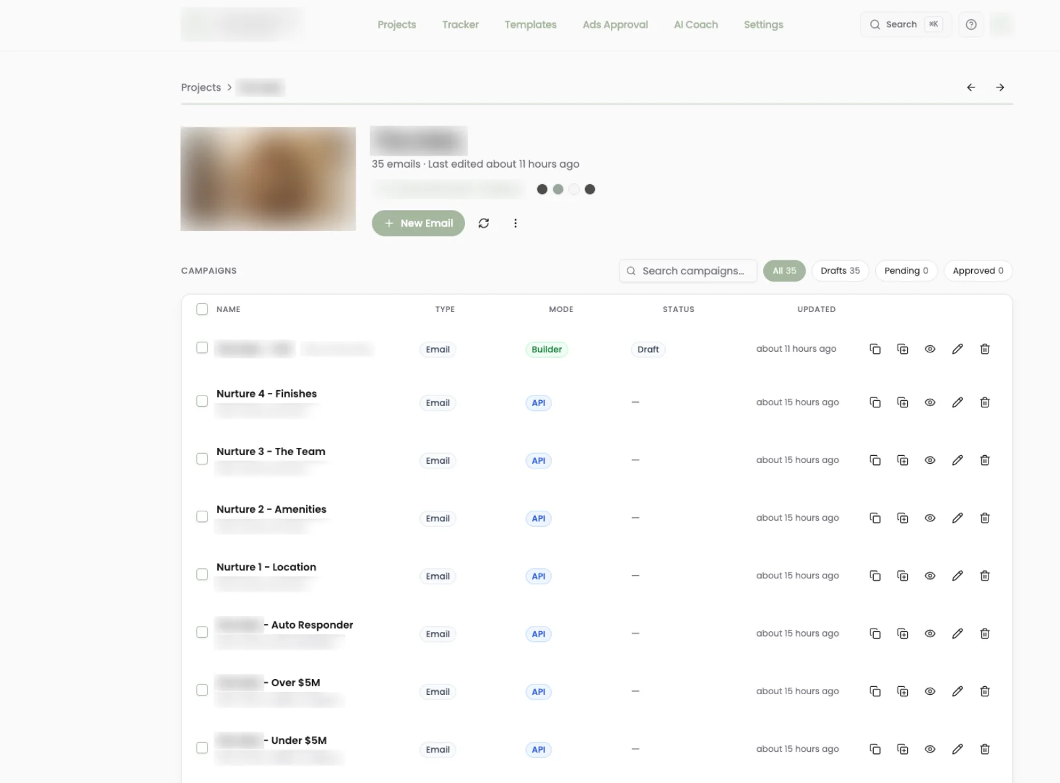Tick the Nurture 2 - Amenities checkbox
1060x783 pixels.
[x=202, y=517]
